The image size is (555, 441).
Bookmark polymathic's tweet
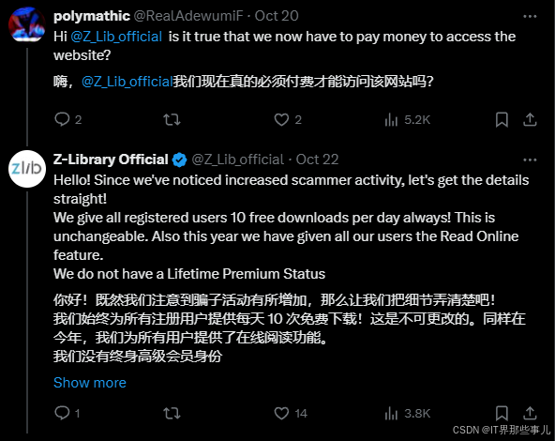click(502, 120)
